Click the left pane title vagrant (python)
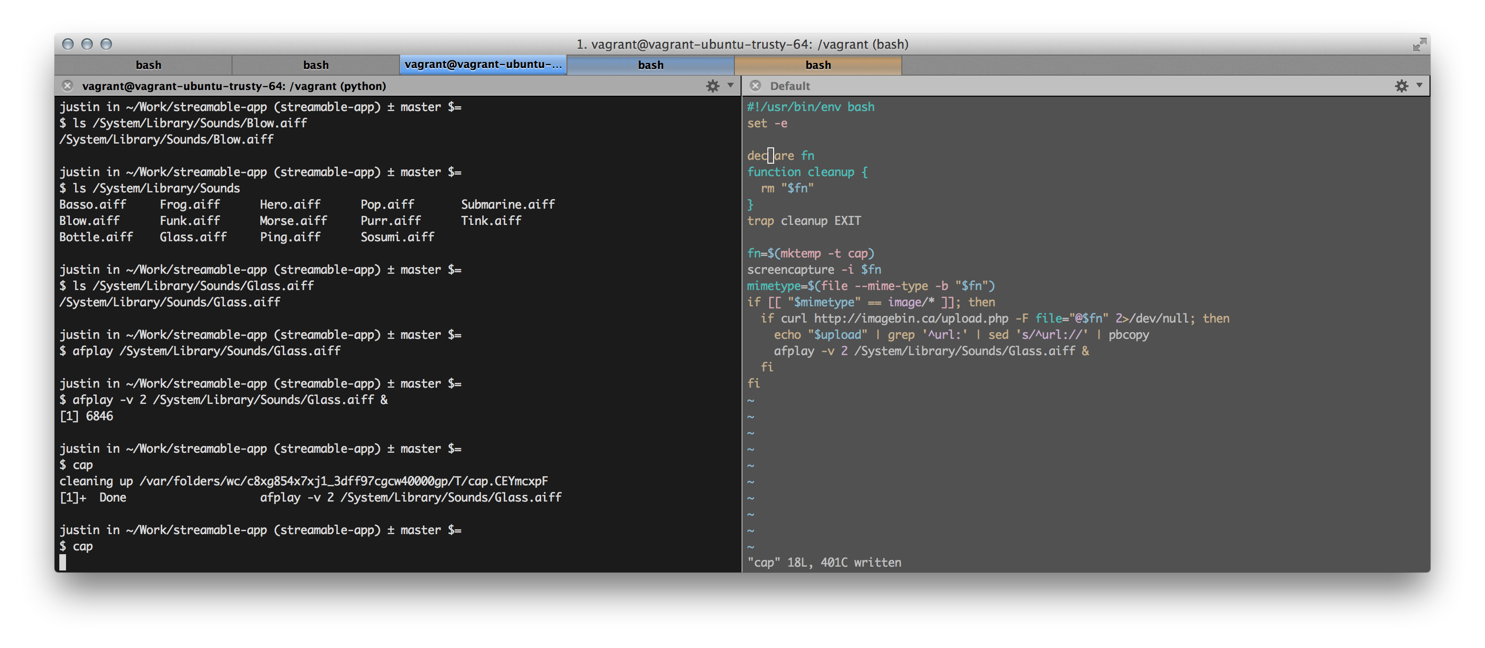The height and width of the screenshot is (648, 1485). [x=234, y=86]
